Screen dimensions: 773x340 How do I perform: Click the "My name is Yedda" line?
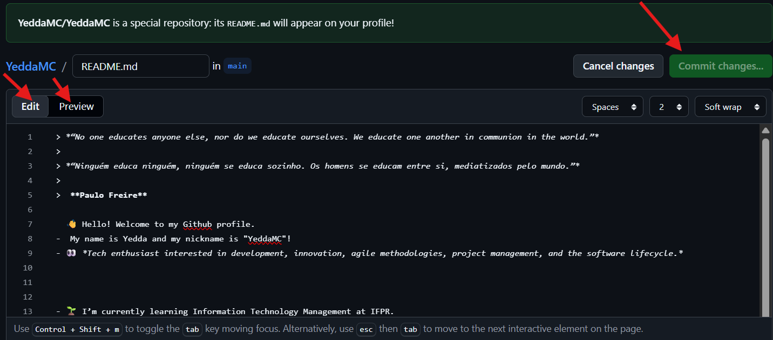tap(181, 239)
